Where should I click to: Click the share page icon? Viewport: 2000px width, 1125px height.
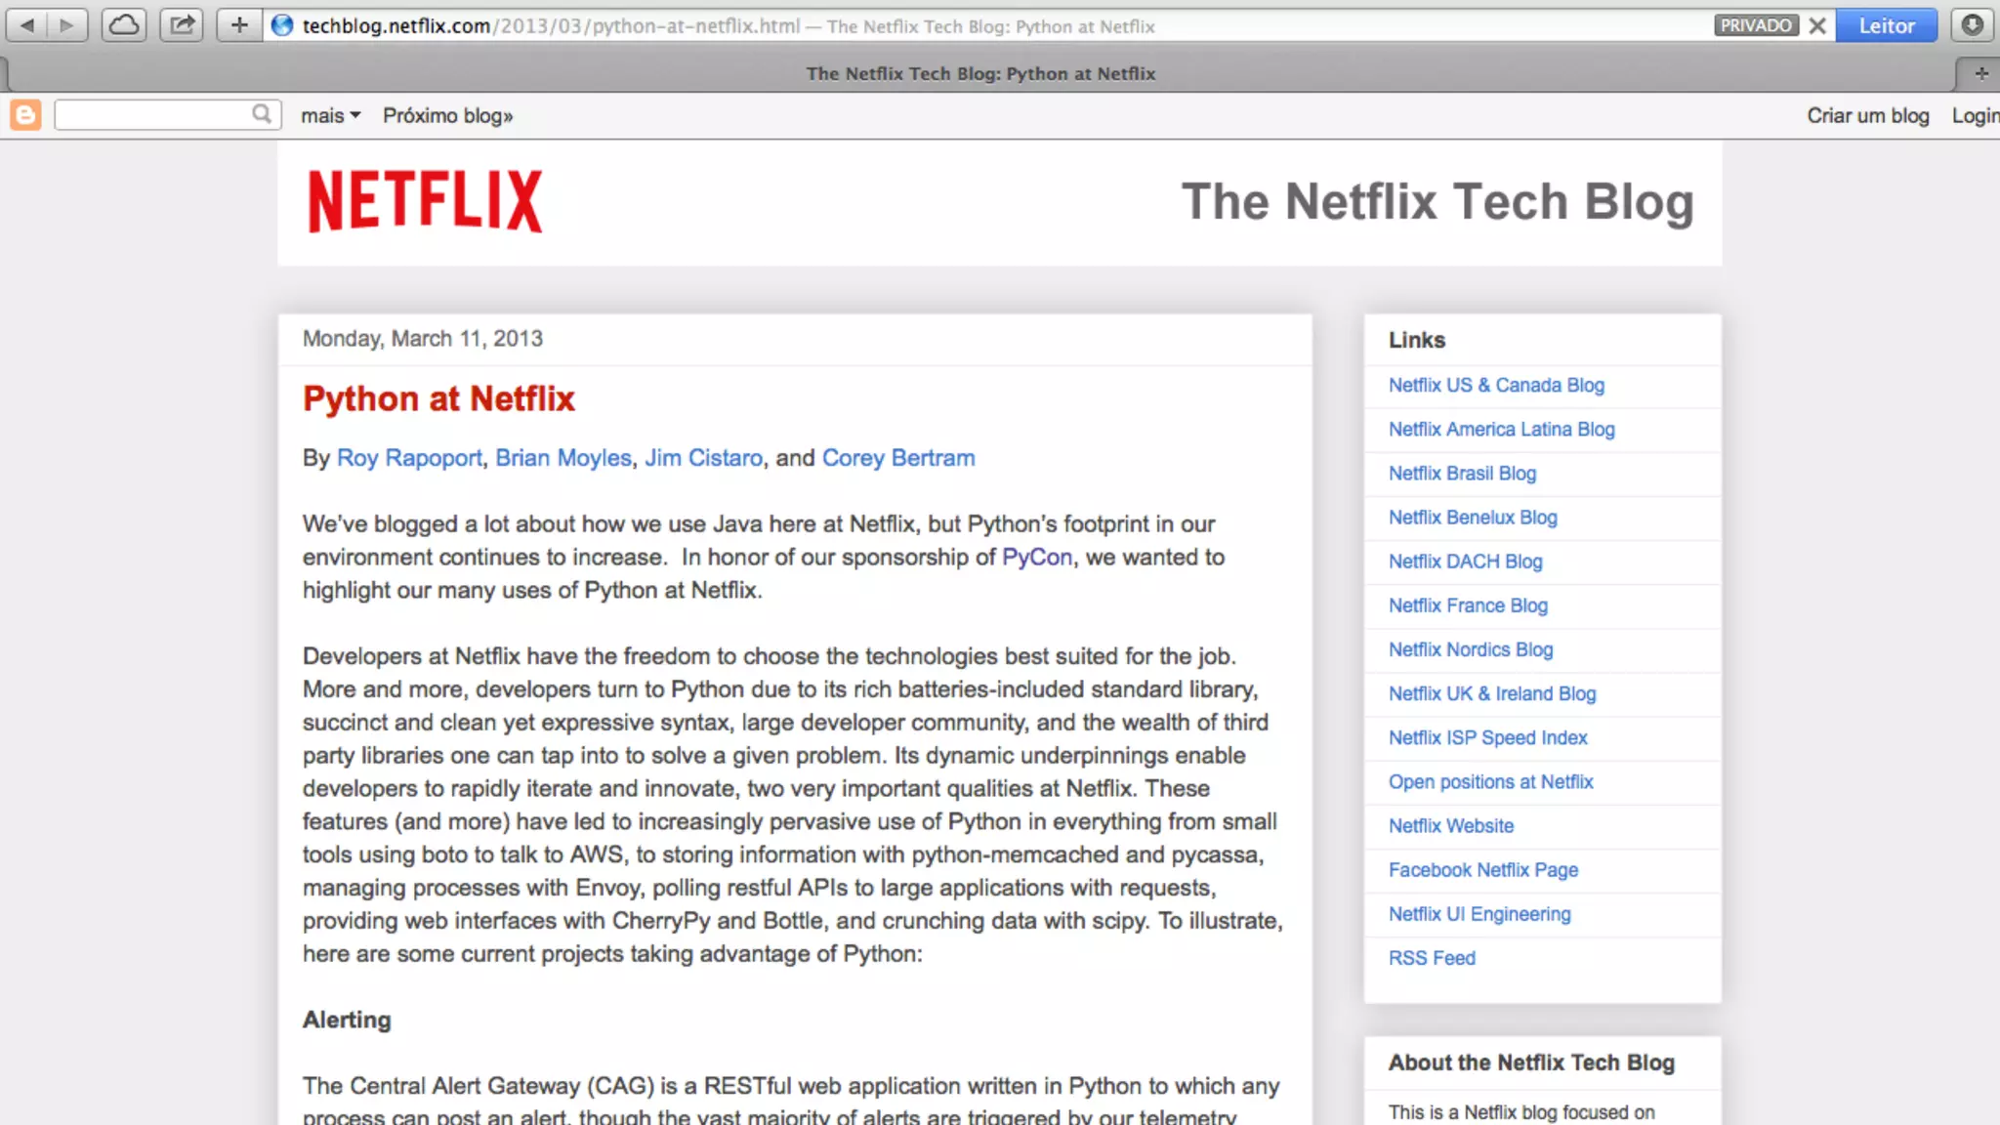coord(182,25)
